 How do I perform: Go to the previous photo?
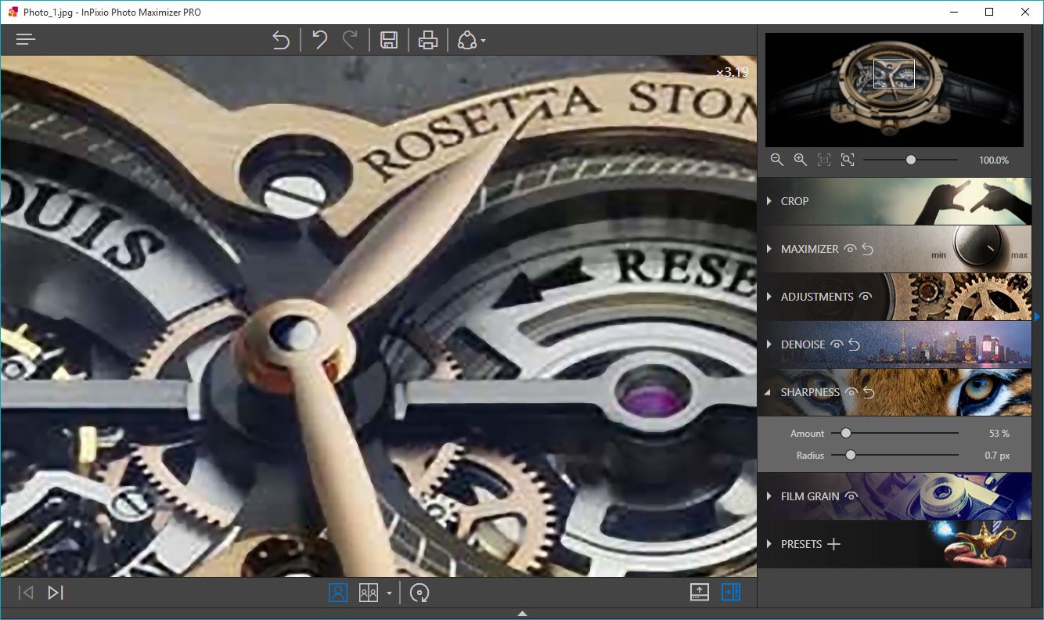coord(26,593)
